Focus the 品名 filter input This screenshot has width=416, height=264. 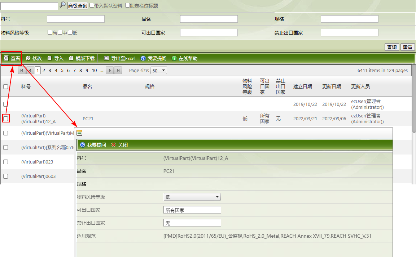[x=209, y=19]
